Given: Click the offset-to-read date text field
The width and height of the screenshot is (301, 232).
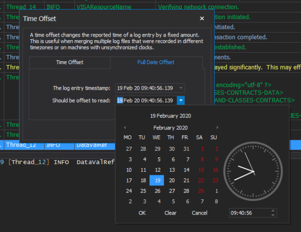Looking at the screenshot, I should click(x=146, y=100).
